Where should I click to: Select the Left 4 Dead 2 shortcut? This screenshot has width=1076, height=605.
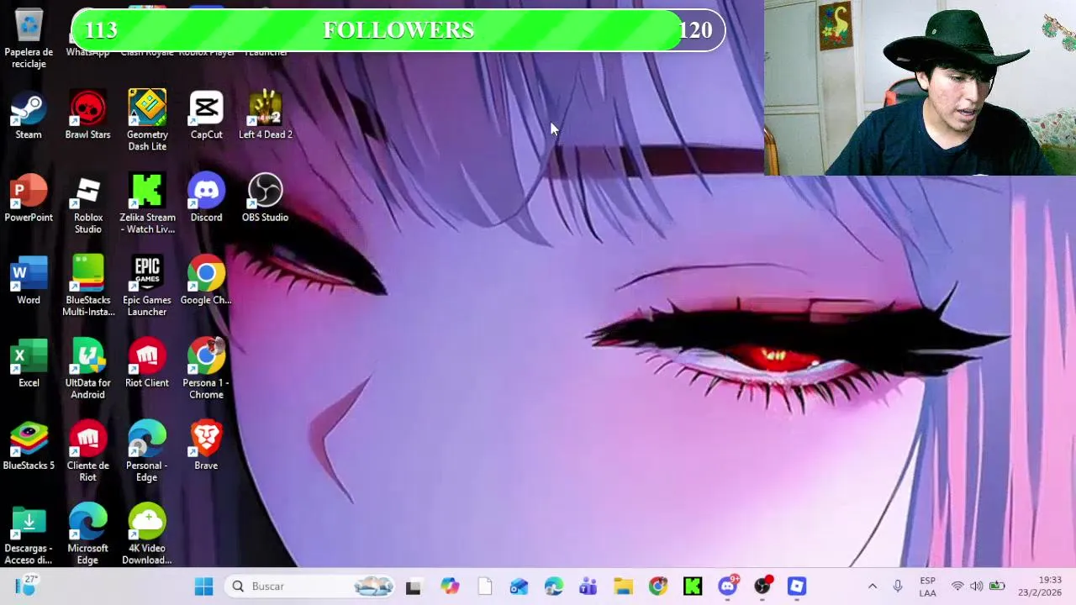pos(266,116)
